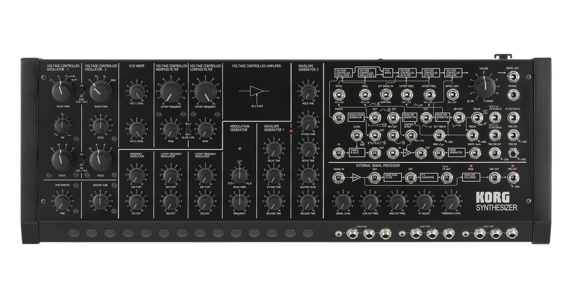Image resolution: width=568 pixels, height=297 pixels.
Task: Adjust the Lowpass Filter Cutoff Frequency knob
Action: point(206,91)
